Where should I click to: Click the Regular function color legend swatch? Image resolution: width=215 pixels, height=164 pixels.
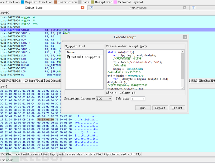click(22, 2)
